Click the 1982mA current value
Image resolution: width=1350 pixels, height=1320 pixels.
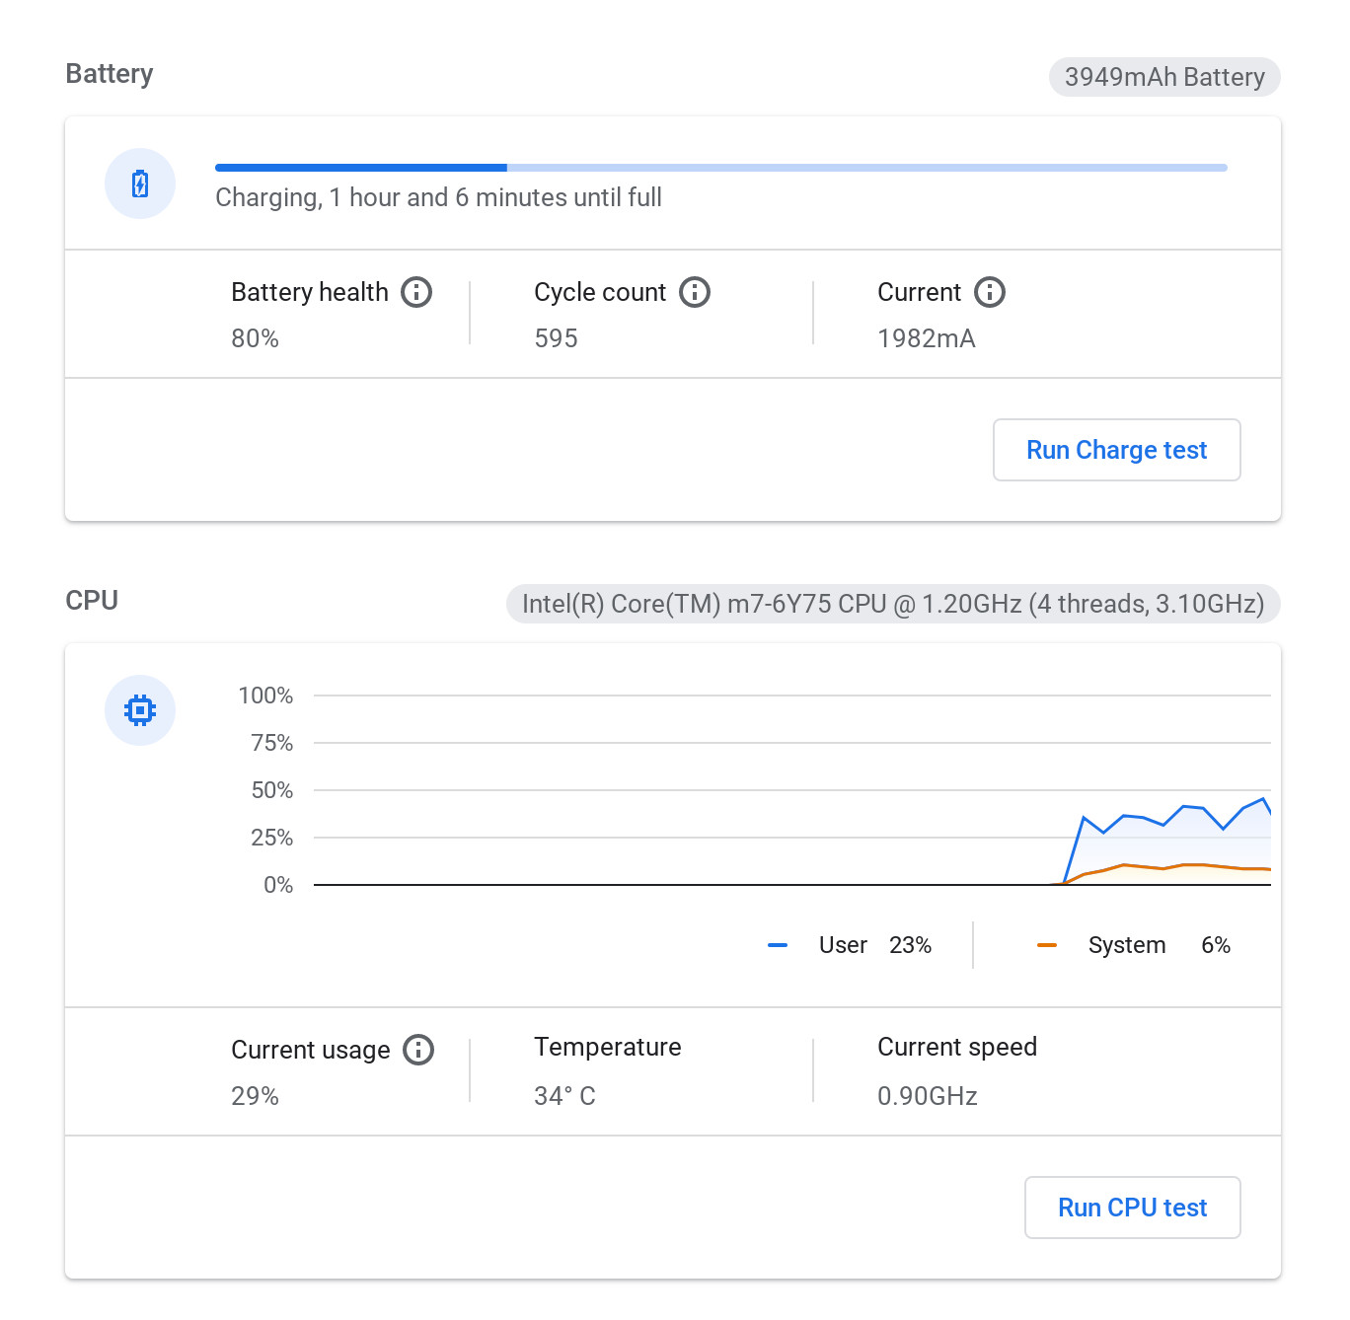926,338
